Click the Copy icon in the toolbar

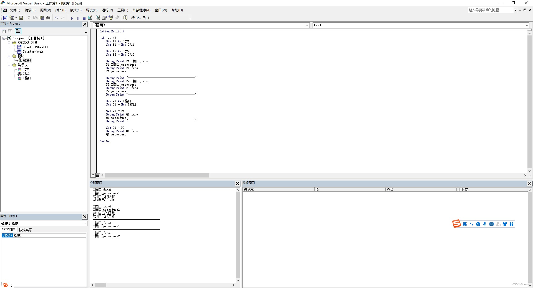35,18
